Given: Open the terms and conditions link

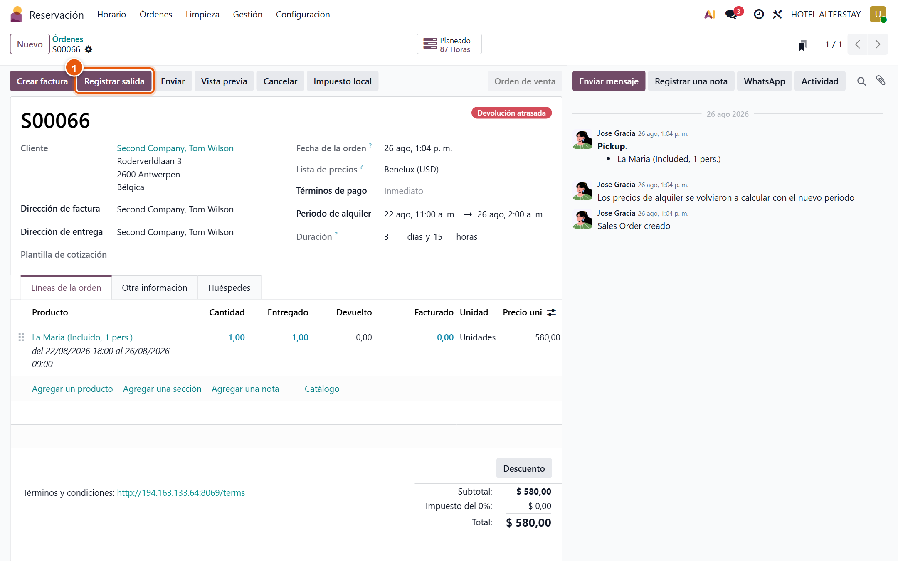Looking at the screenshot, I should (181, 493).
